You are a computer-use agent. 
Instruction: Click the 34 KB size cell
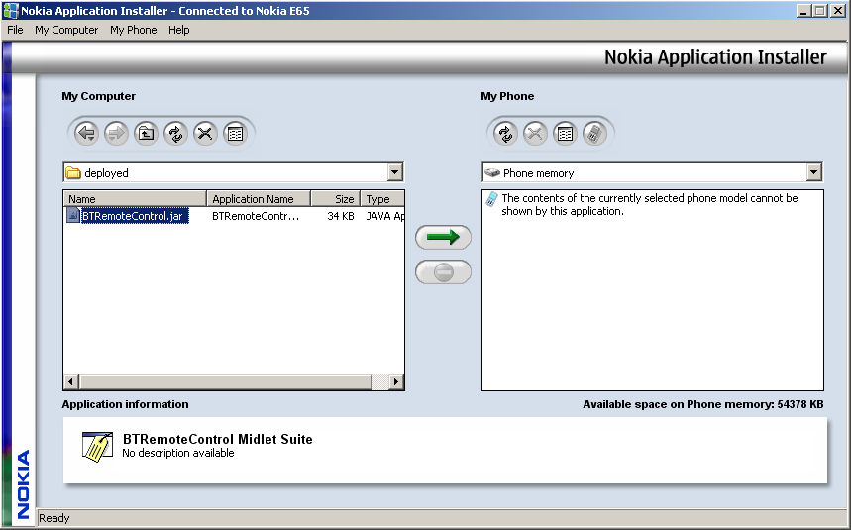coord(340,216)
